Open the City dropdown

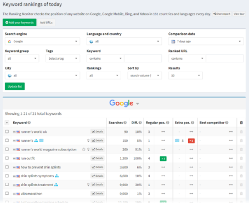click(x=42, y=76)
